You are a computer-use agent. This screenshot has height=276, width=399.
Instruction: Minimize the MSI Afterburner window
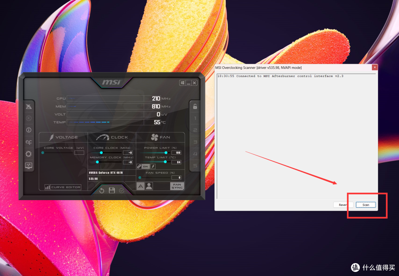[x=188, y=83]
